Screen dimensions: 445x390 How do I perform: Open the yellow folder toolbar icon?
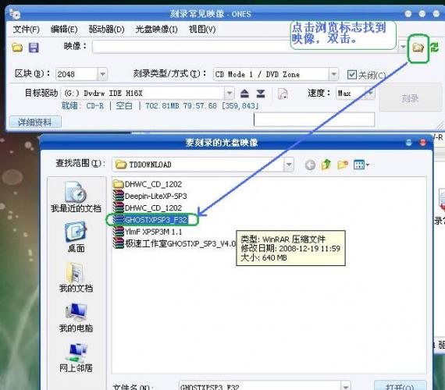pos(17,48)
